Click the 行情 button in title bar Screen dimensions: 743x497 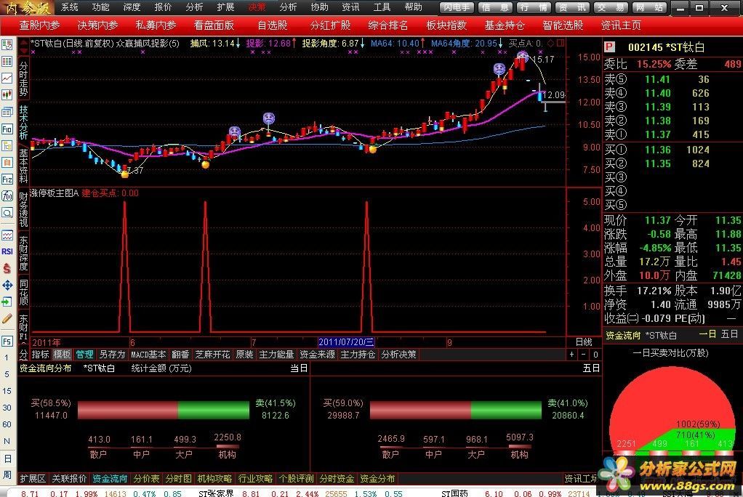coord(534,7)
